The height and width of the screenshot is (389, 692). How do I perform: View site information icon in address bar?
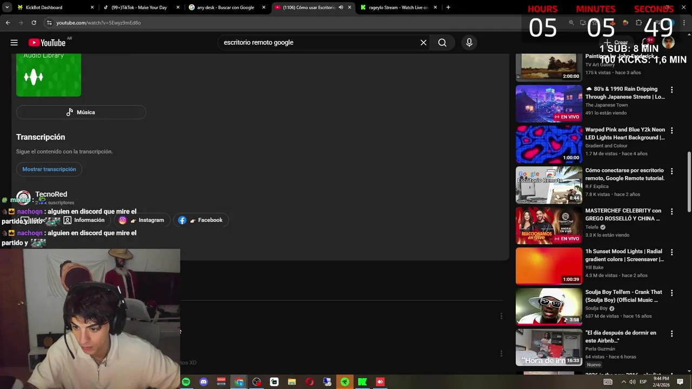(x=49, y=23)
